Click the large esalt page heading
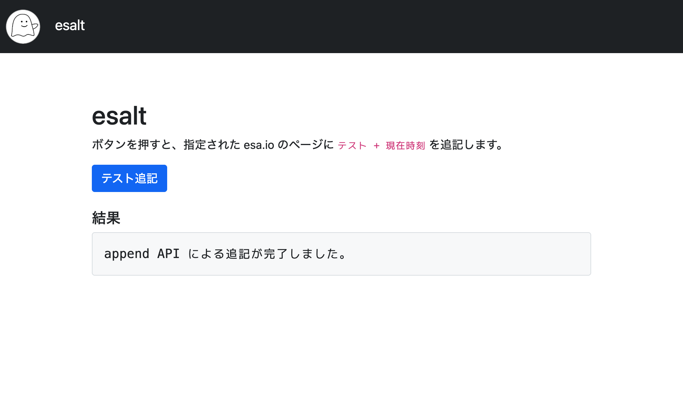 119,116
